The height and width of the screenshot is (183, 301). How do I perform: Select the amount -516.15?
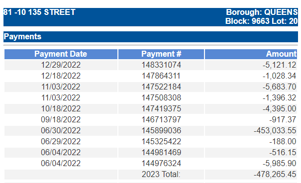[283, 152]
